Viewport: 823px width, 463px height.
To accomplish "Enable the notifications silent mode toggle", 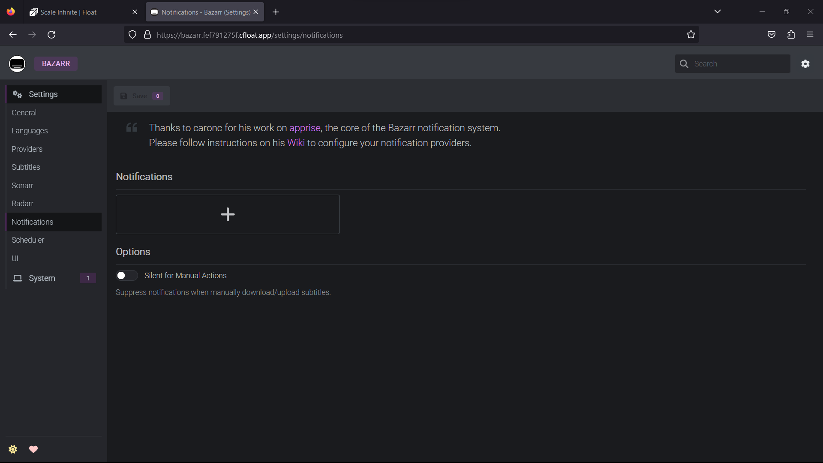I will point(126,275).
